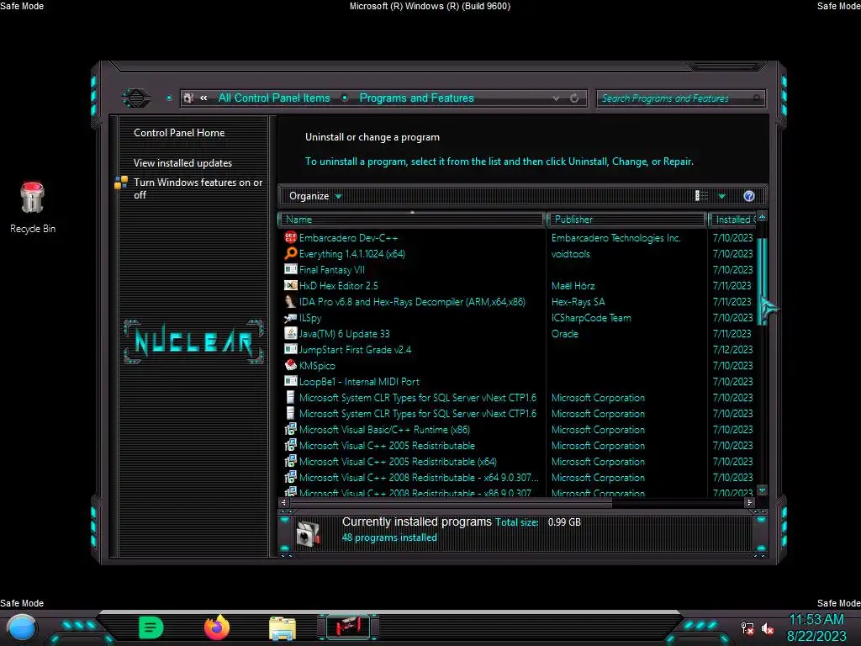The width and height of the screenshot is (861, 646).
Task: Click the IDA Pro portrait icon
Action: (290, 301)
